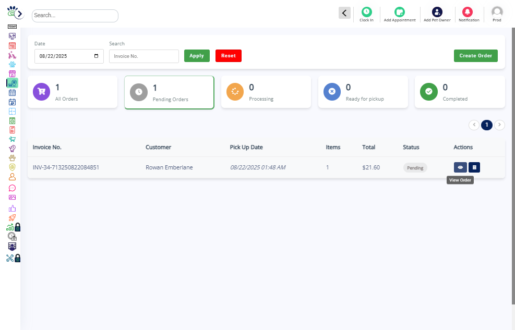Go to previous page in pagination
The image size is (515, 330).
tap(474, 125)
